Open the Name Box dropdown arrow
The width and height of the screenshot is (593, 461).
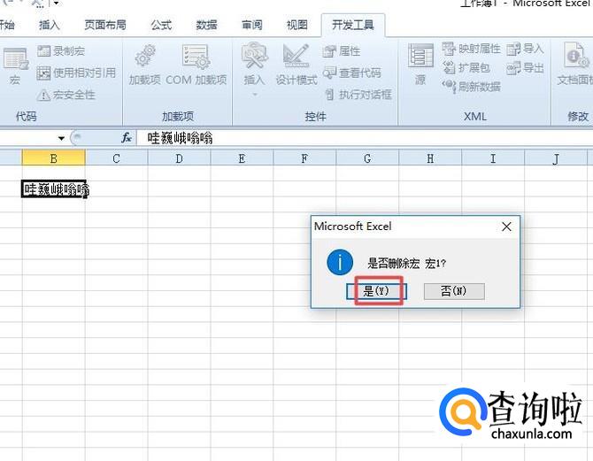[61, 138]
